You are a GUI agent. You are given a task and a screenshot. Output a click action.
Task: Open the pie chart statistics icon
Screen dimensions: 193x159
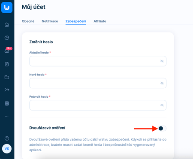7,38
